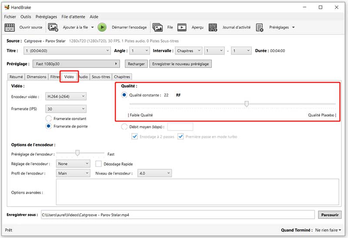348x238 pixels.
Task: Switch to the Chapitres tab
Action: click(x=122, y=77)
